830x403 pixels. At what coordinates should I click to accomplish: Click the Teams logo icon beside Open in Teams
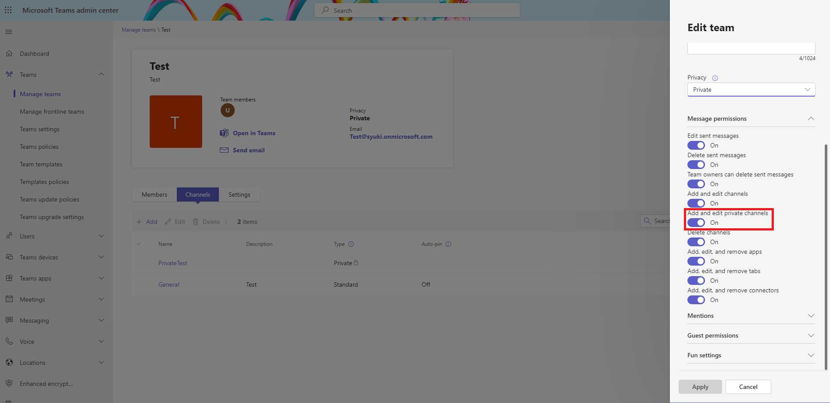224,133
